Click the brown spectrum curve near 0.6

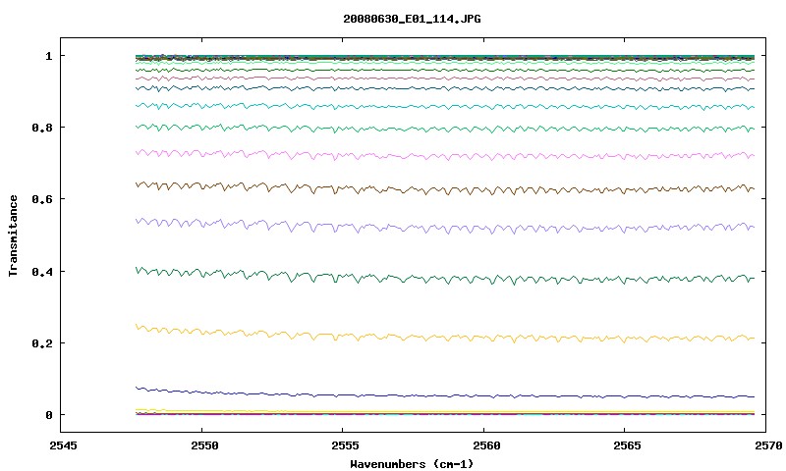(446, 190)
